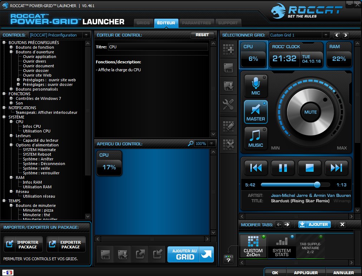
Task: Open the SYSTEM STATS grid tab
Action: tap(282, 246)
